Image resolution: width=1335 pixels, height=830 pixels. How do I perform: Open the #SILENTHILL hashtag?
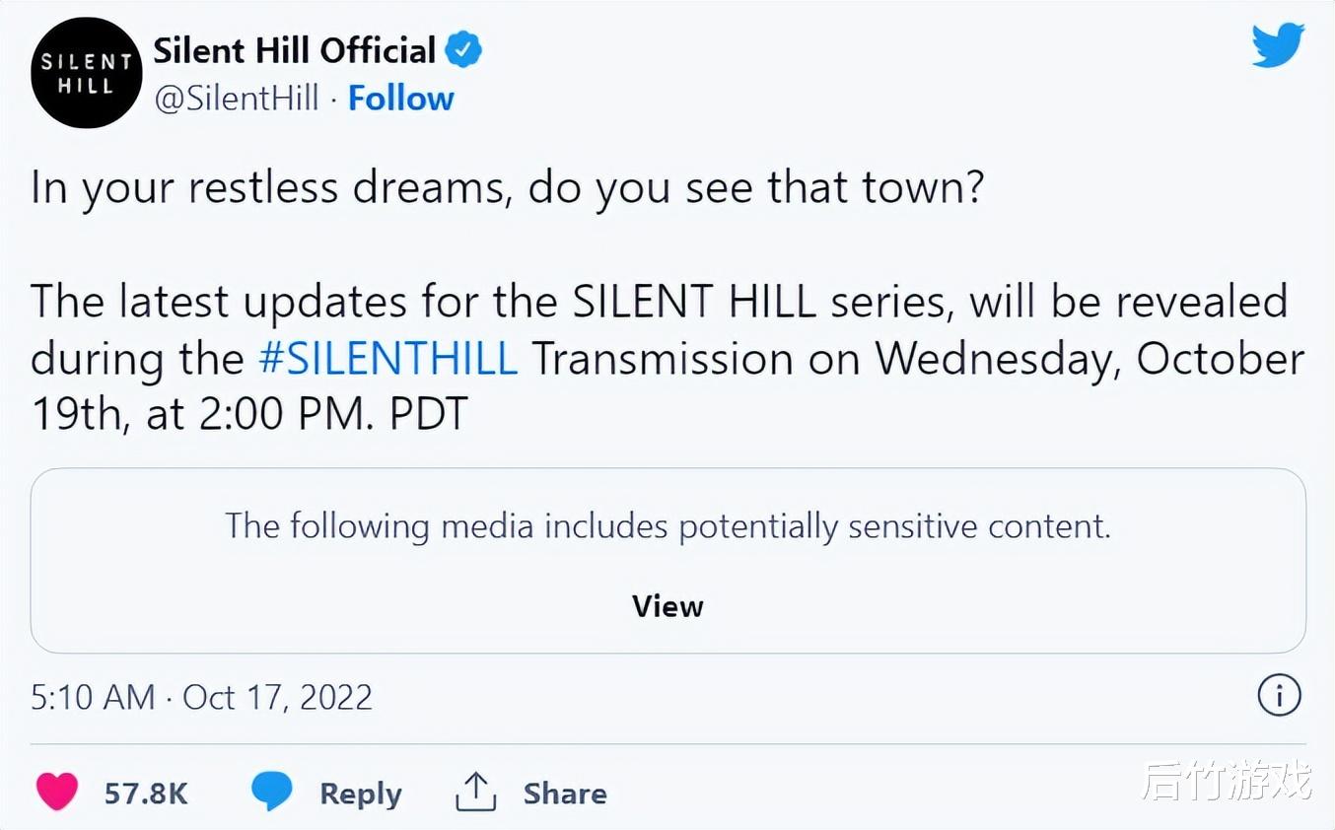coord(387,358)
